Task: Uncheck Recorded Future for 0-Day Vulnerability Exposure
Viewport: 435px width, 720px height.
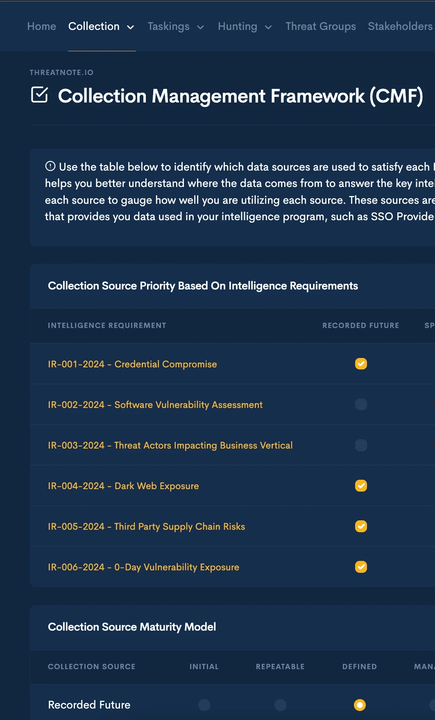Action: tap(361, 567)
